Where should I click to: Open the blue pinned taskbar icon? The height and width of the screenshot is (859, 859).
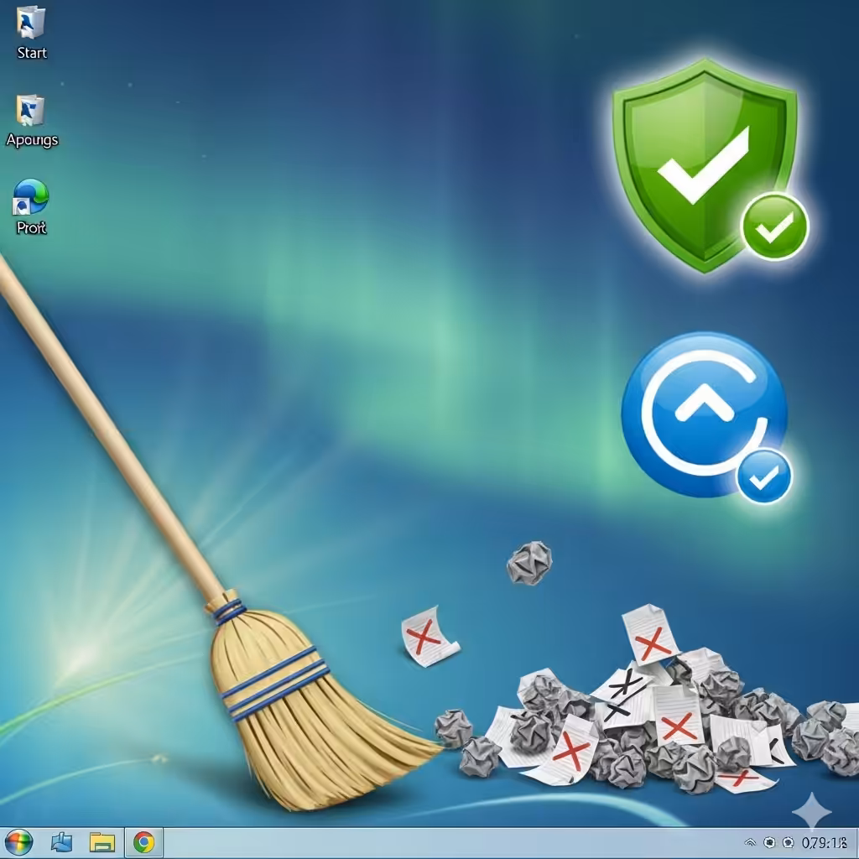[x=61, y=842]
